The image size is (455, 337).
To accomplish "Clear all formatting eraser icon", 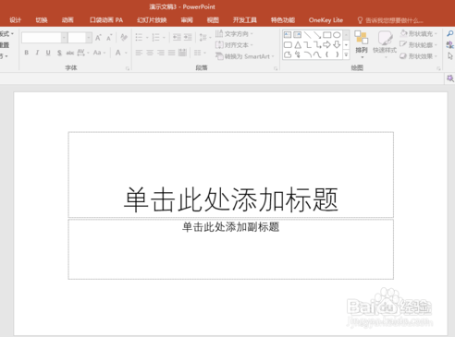I will coord(124,38).
